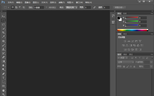Open the 图层(L) menu
Viewport: 154px width, 96px height.
pyautogui.click(x=36, y=3)
